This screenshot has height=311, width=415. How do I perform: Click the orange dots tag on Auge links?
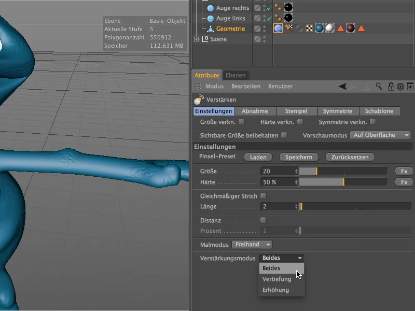click(x=278, y=18)
